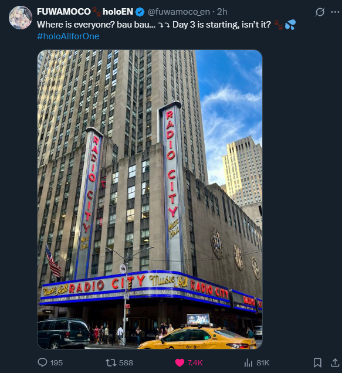Open the FUWAMOCO profile avatar
This screenshot has height=373, width=342.
(x=21, y=18)
